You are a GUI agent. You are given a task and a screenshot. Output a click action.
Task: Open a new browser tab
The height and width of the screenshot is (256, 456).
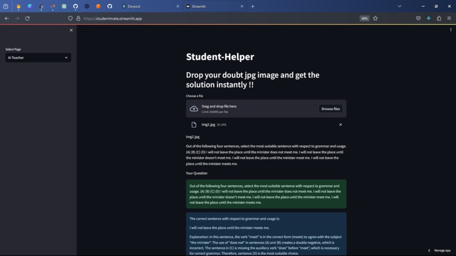point(252,6)
